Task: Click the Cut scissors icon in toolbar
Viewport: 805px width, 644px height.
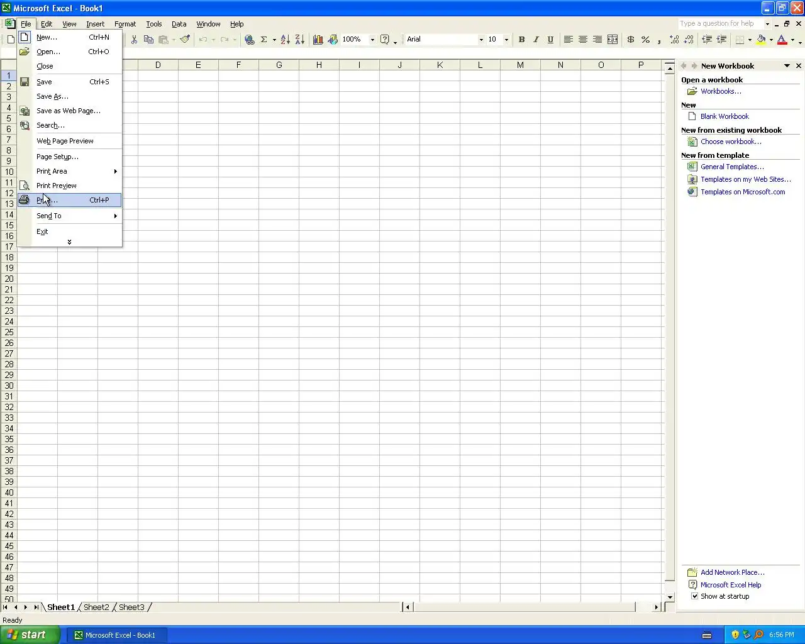Action: (134, 39)
